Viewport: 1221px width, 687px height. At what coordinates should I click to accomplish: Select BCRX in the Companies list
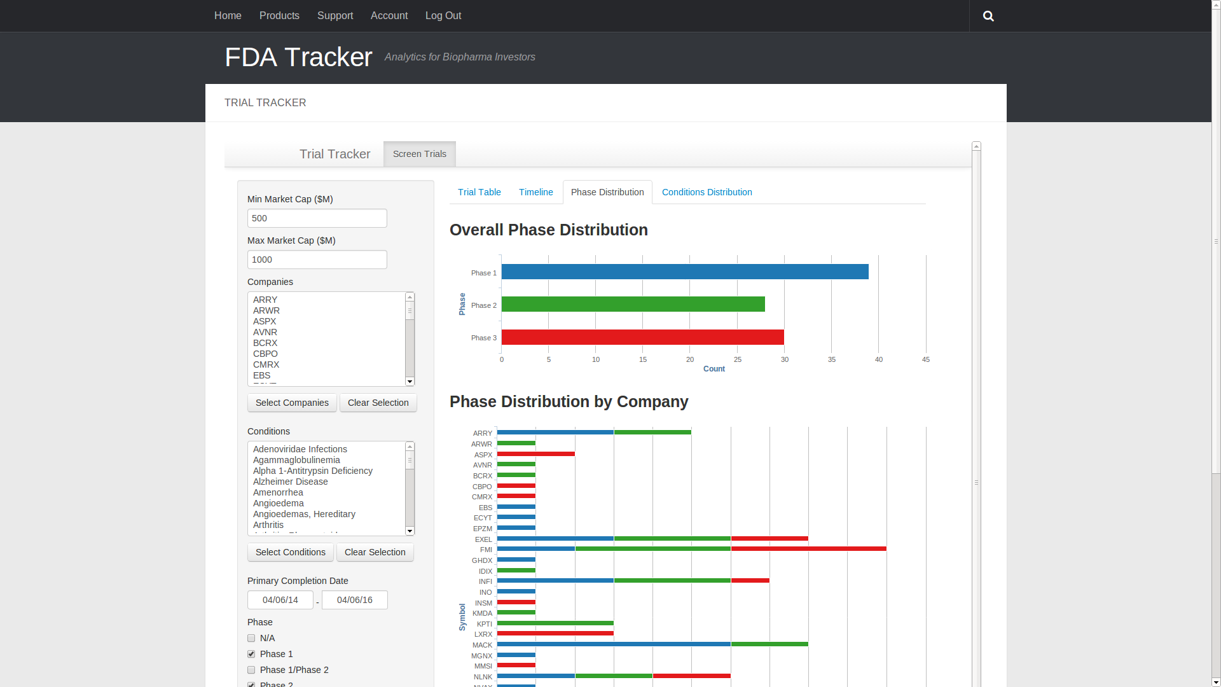(x=265, y=343)
